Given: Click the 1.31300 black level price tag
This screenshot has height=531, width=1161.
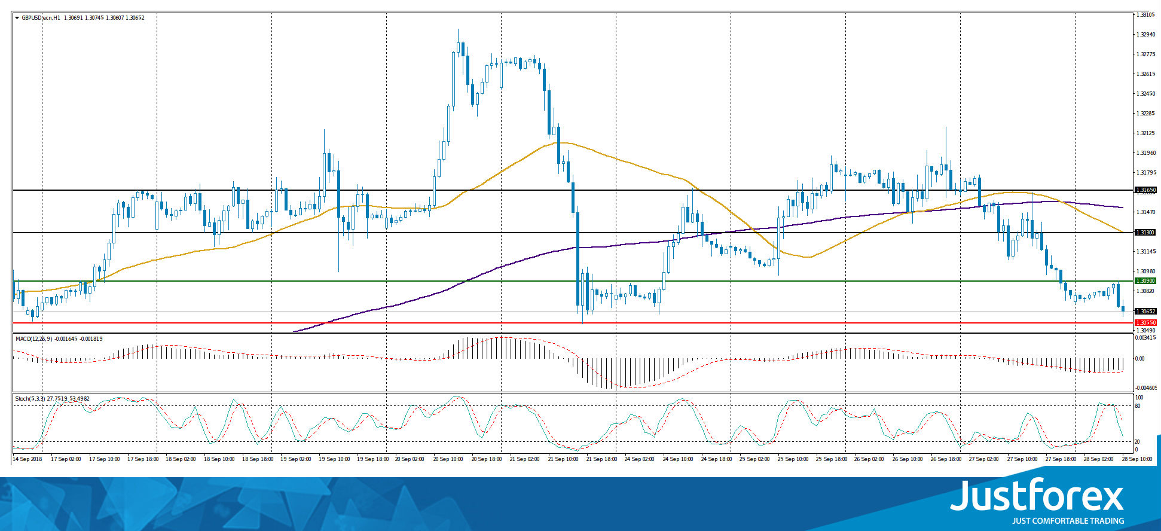Looking at the screenshot, I should click(x=1145, y=233).
